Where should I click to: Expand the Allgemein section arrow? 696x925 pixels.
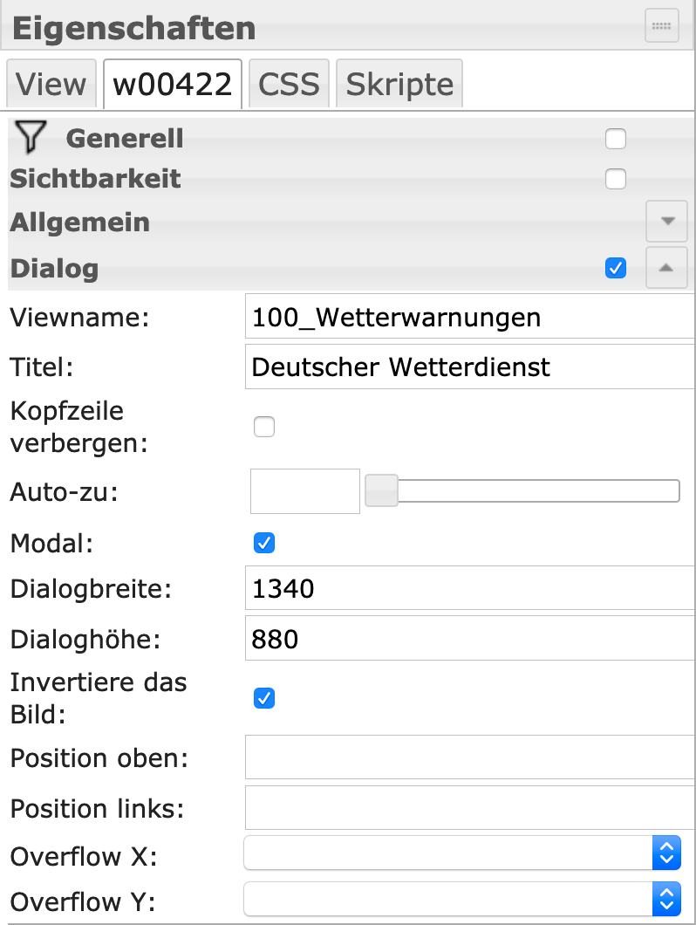(x=667, y=222)
